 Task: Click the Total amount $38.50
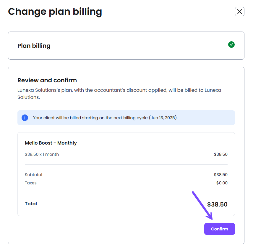tap(217, 204)
